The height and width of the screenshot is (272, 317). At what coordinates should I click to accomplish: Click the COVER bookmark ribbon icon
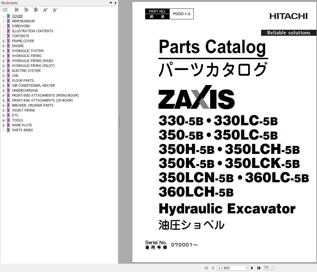[8, 16]
